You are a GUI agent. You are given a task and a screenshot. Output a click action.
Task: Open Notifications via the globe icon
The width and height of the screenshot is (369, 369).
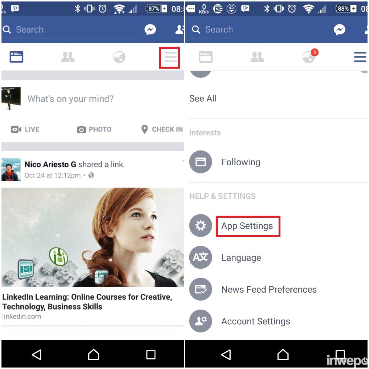pyautogui.click(x=119, y=57)
